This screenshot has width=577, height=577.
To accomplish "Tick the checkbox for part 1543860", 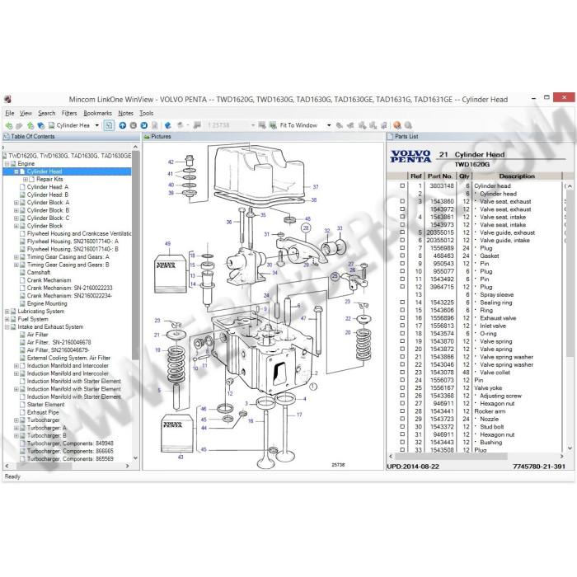I will click(402, 201).
